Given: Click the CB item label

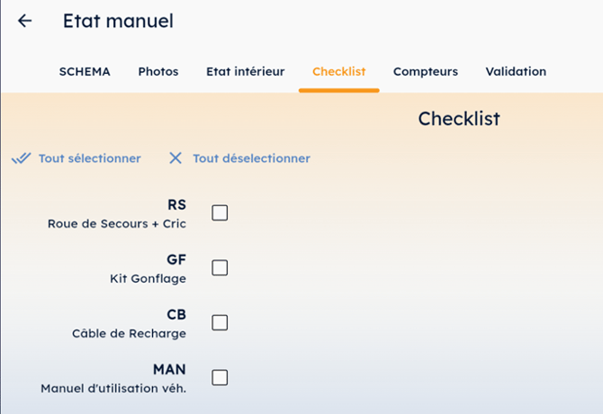Looking at the screenshot, I should (x=176, y=315).
